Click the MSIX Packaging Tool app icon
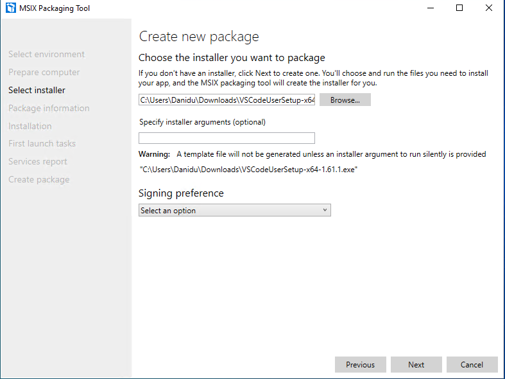Screen dimensions: 505x379 click(x=11, y=8)
